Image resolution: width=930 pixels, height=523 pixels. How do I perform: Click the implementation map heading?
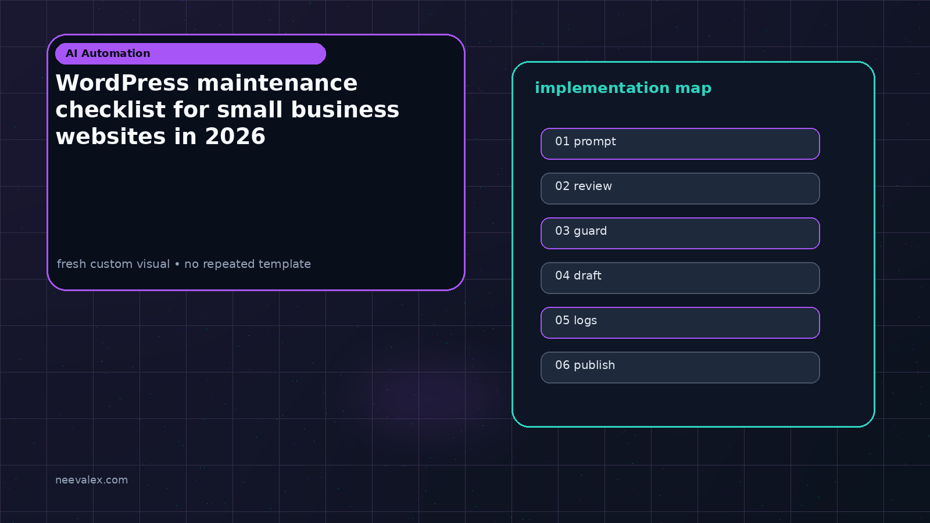coord(623,88)
